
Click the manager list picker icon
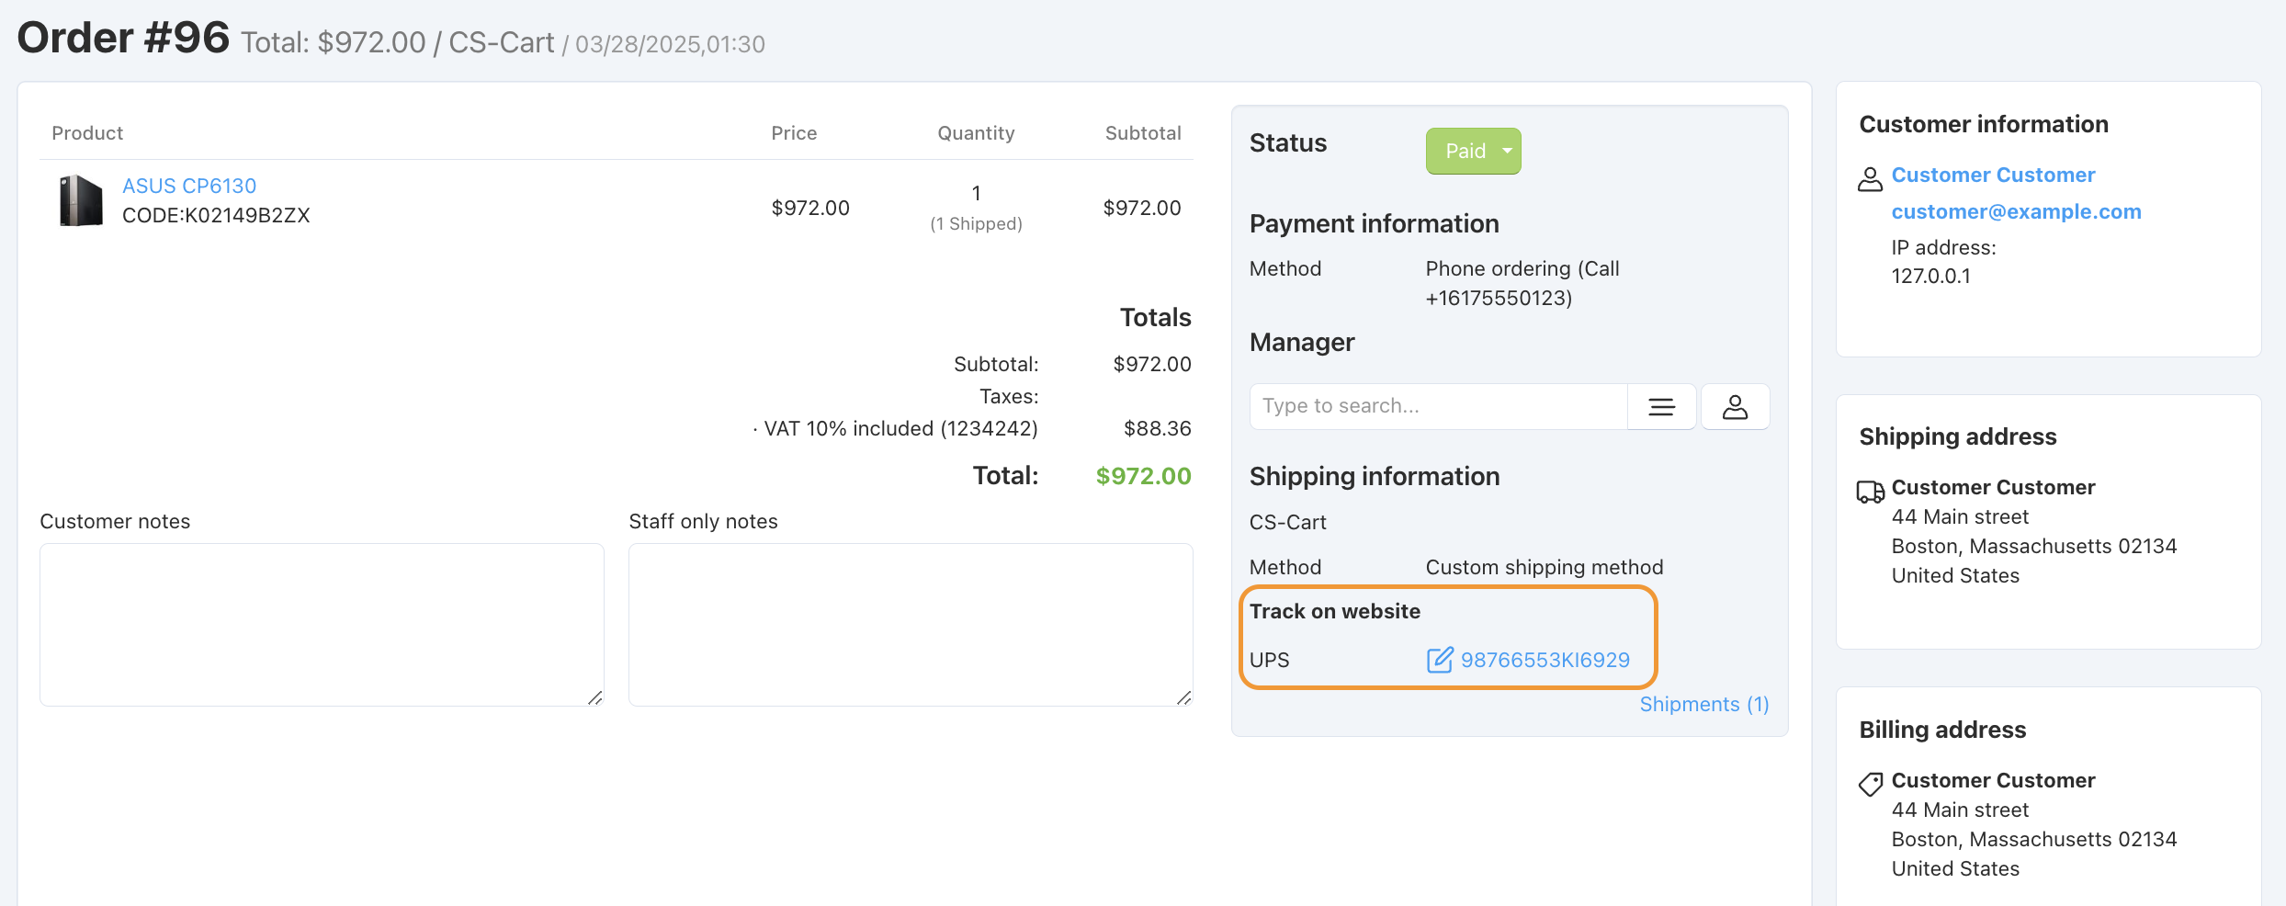(x=1661, y=406)
